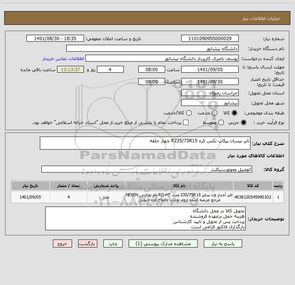This screenshot has height=285, width=295.
Task: Click the چاپ print button
Action: 113,244
